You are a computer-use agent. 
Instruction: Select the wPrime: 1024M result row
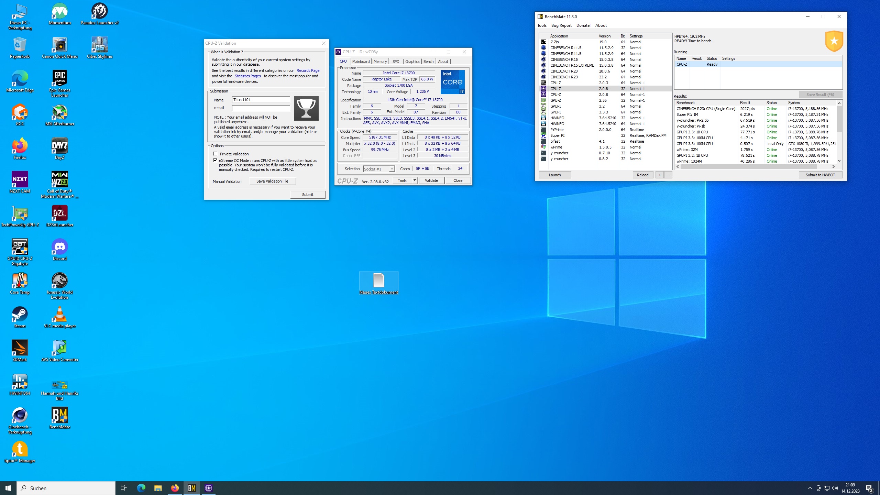[x=755, y=161]
